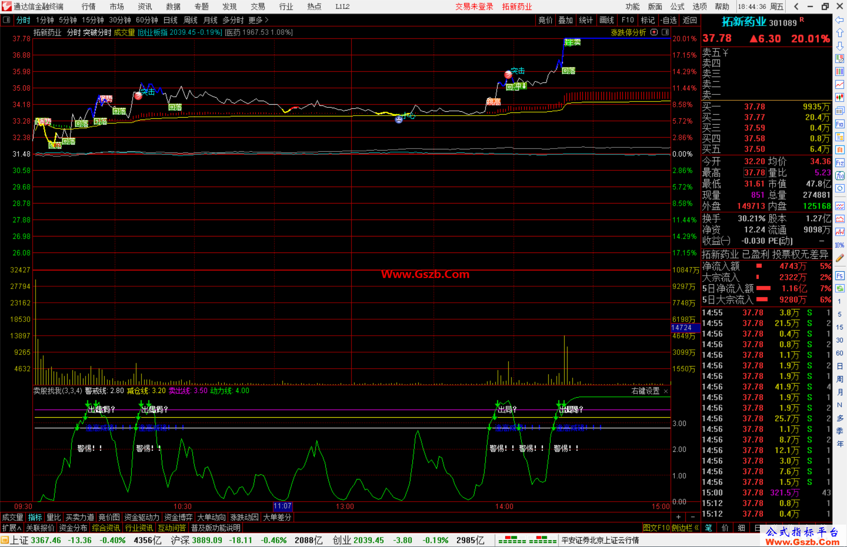Click the 10% sidebar icon
Screen dimensions: 847x547
click(840, 245)
